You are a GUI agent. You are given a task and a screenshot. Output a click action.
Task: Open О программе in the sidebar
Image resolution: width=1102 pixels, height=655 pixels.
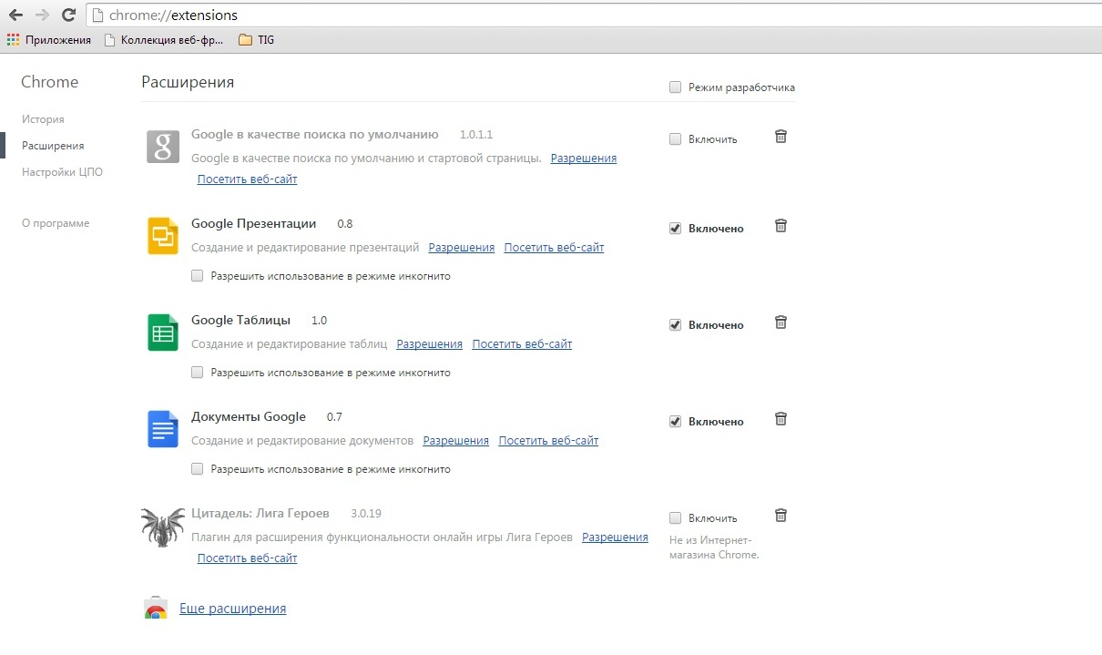(x=56, y=223)
